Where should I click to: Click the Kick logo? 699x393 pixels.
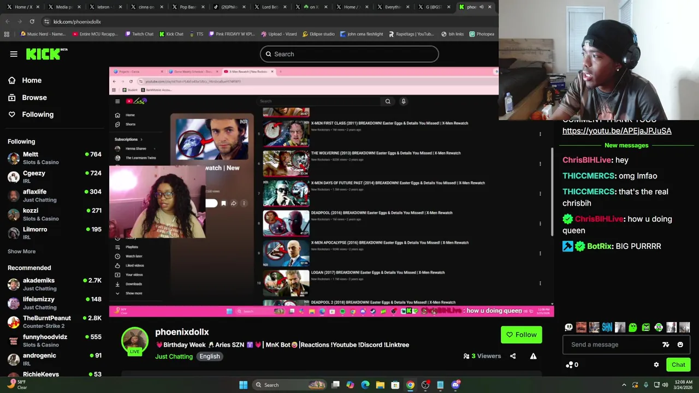(x=46, y=53)
